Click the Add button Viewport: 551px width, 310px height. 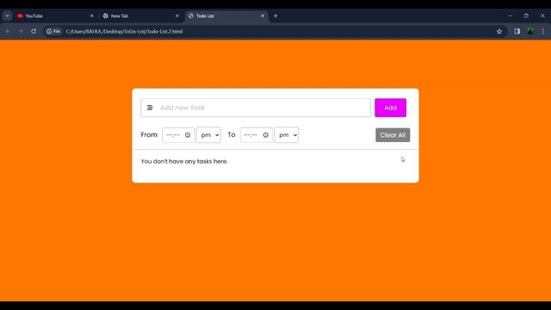point(390,108)
